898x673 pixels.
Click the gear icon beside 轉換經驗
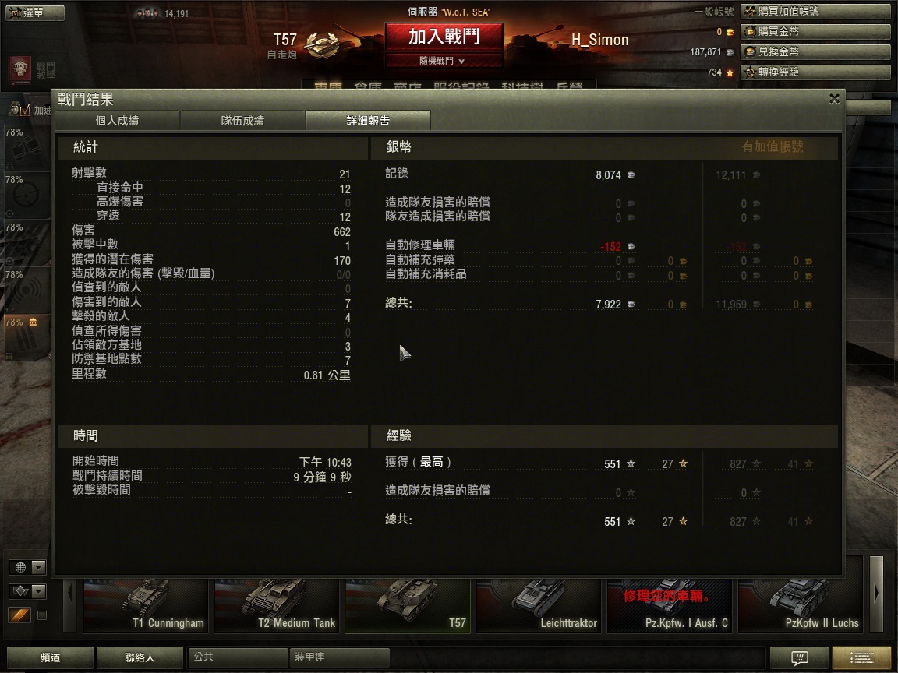750,72
